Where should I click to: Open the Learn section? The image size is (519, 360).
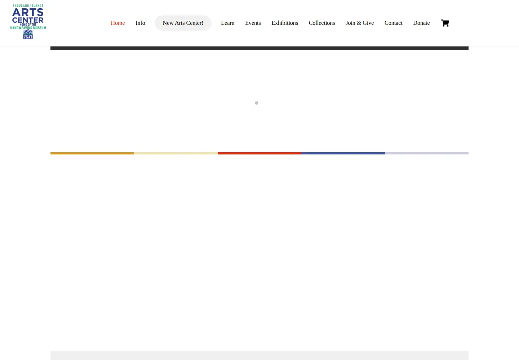coord(228,23)
